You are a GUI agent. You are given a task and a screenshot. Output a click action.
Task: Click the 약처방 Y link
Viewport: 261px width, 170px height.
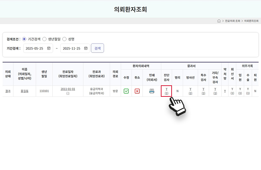[x=225, y=91]
